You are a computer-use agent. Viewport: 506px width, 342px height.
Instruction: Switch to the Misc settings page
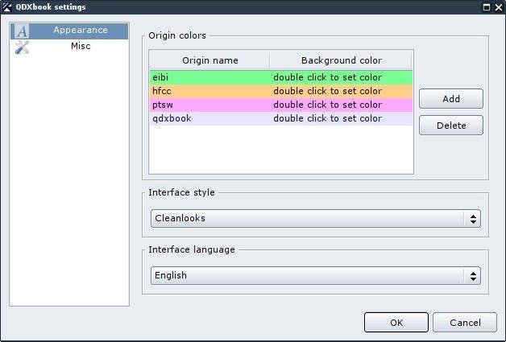pos(80,47)
